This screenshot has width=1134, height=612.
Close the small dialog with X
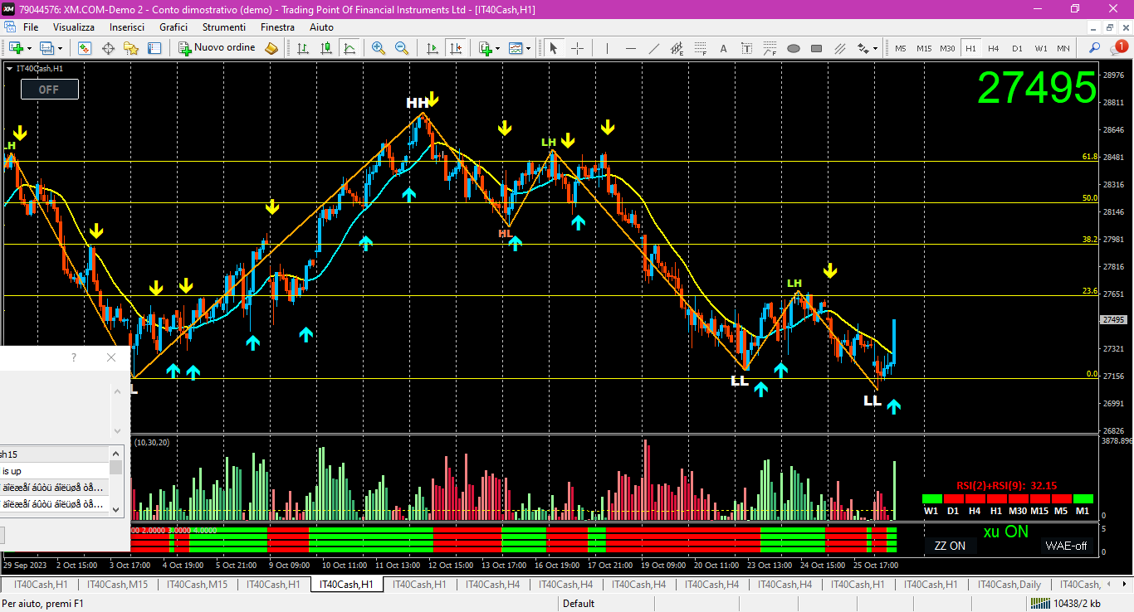(x=111, y=357)
